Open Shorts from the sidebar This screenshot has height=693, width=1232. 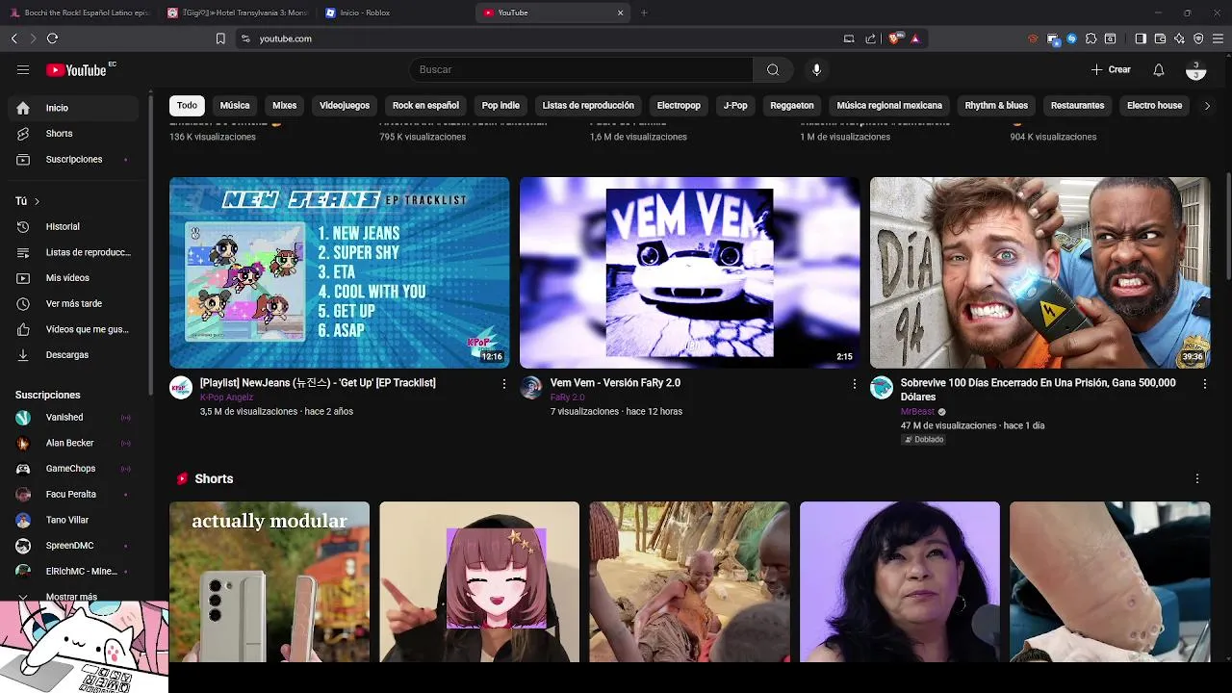[x=73, y=133]
